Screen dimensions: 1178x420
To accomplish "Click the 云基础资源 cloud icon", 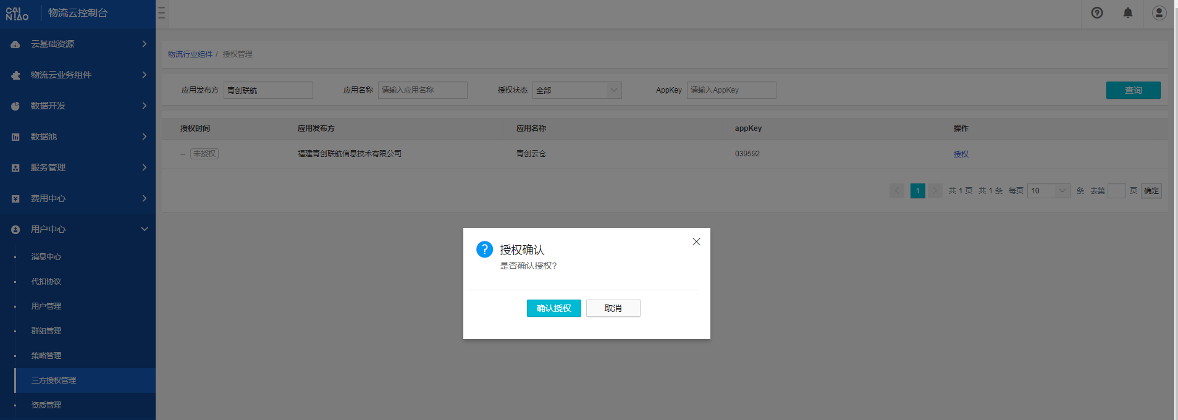I will click(x=15, y=44).
